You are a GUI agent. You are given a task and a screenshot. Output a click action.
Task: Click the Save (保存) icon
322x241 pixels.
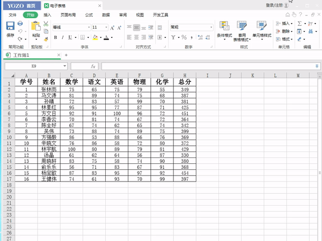(x=10, y=28)
